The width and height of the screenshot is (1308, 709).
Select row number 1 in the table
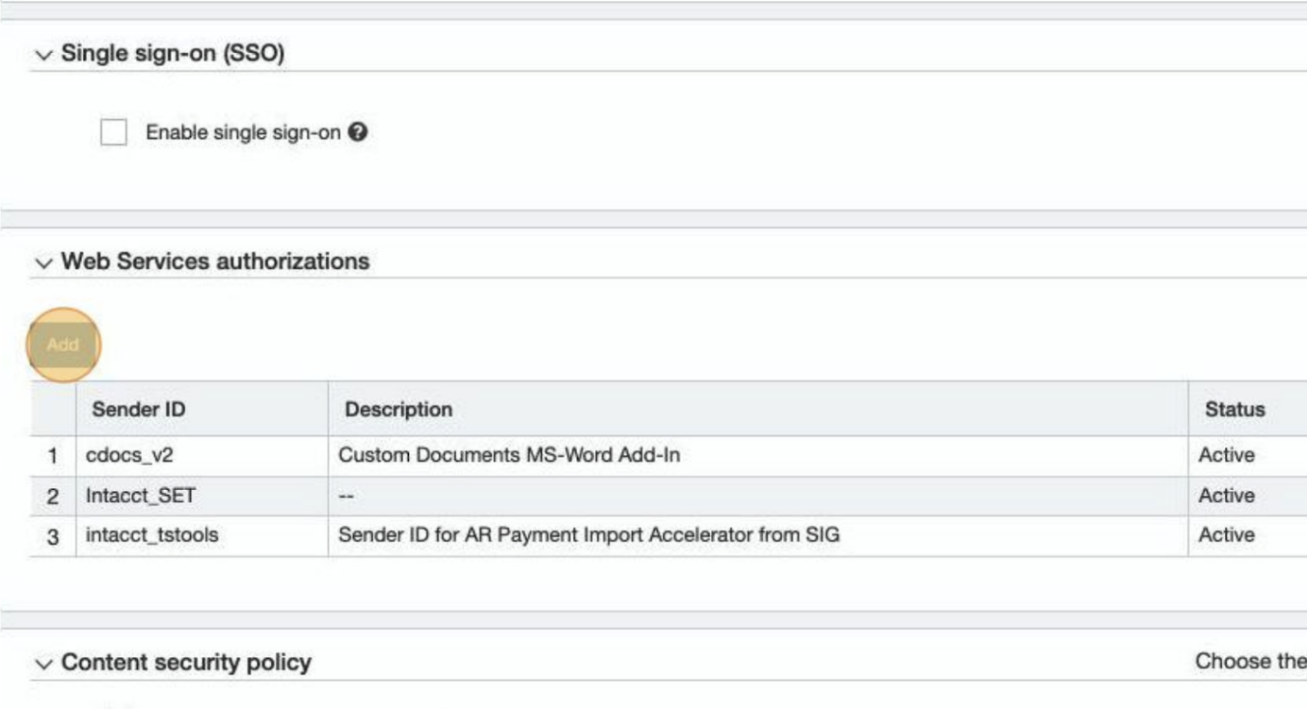(53, 455)
